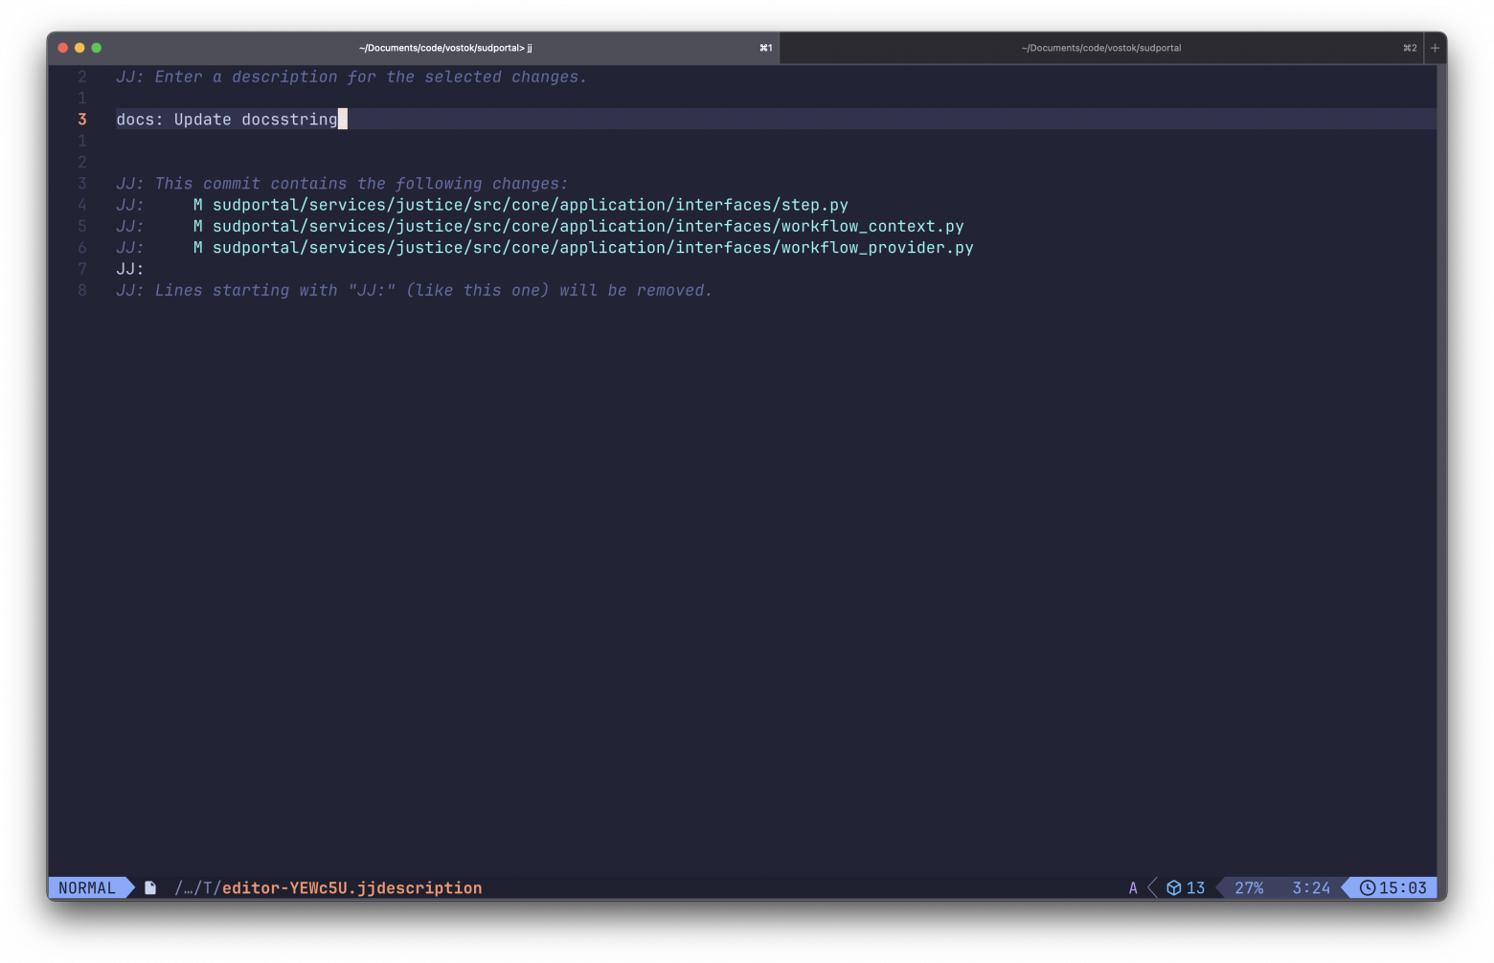
Task: Zoom the terminal window with green button
Action: (96, 48)
